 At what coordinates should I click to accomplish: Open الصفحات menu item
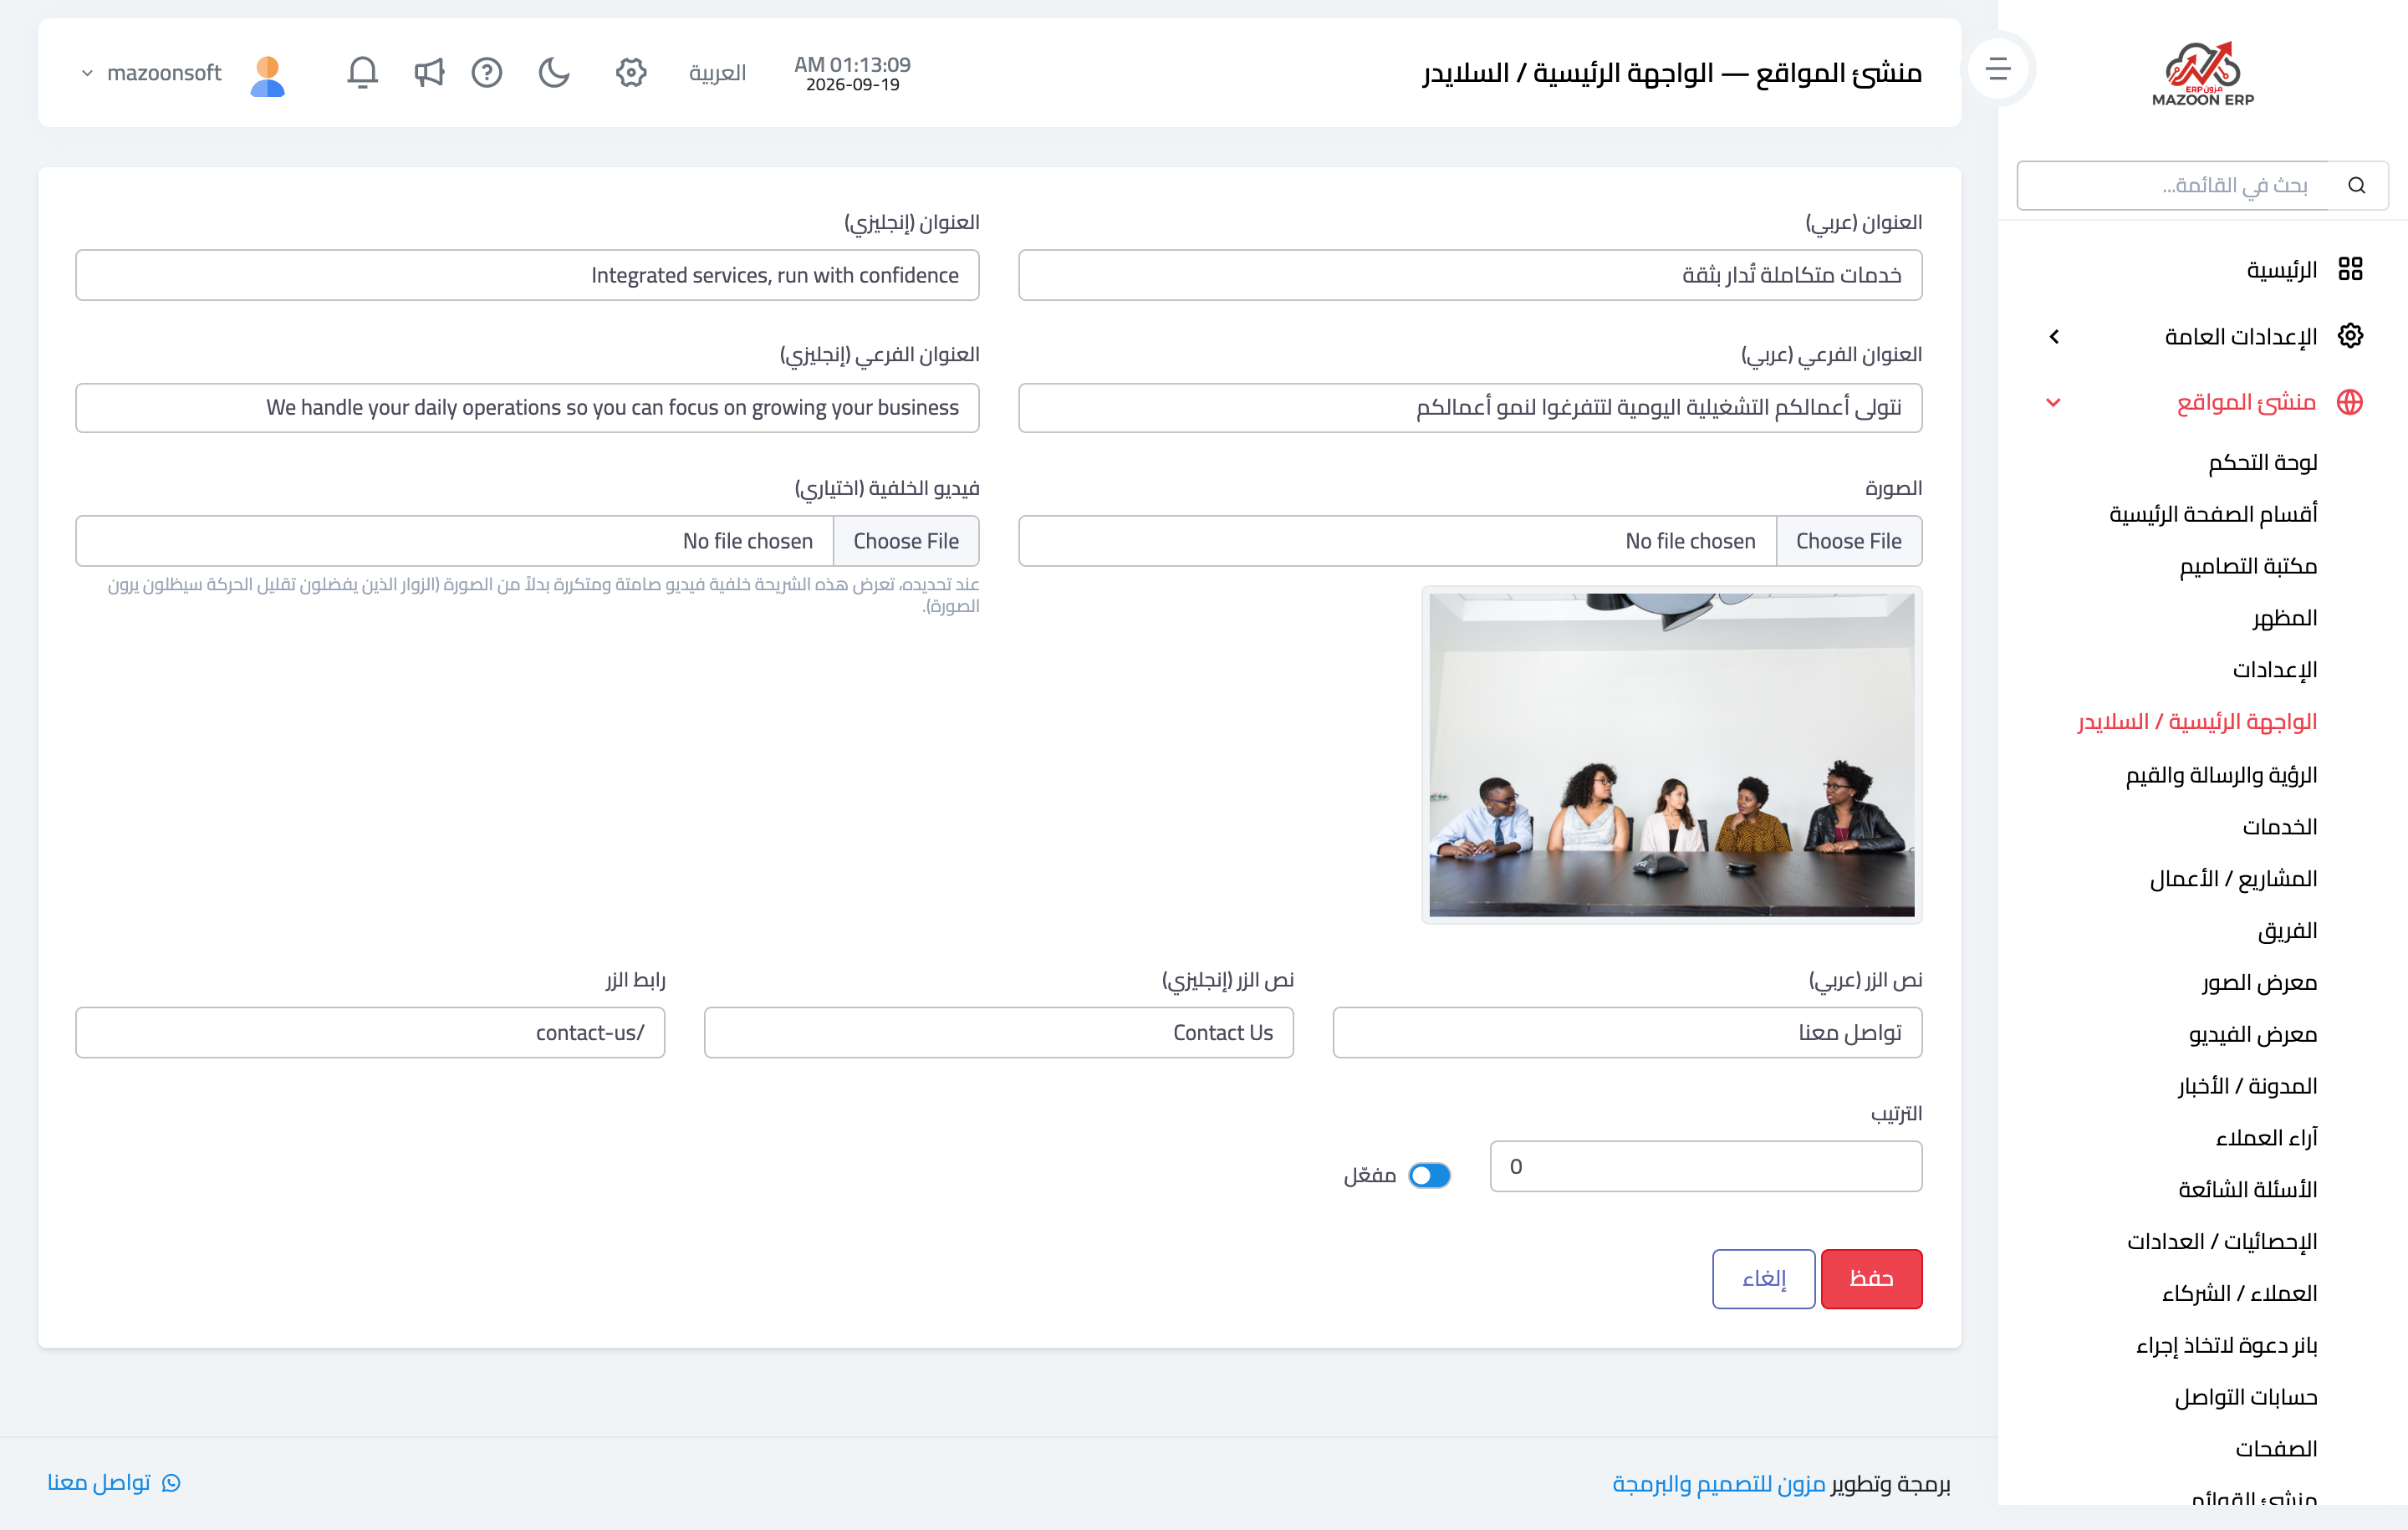click(x=2276, y=1449)
